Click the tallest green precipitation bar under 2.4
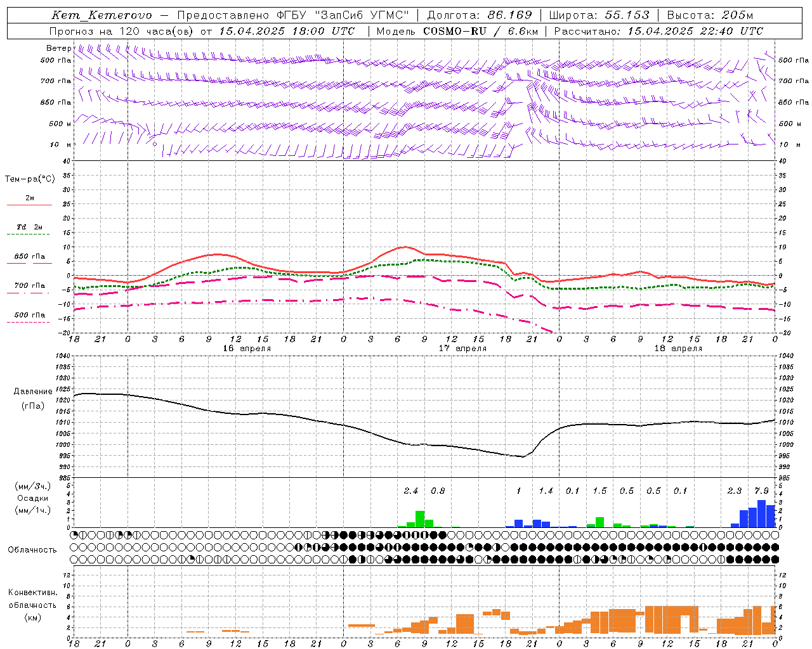Viewport: 812px width, 649px height. (x=420, y=519)
